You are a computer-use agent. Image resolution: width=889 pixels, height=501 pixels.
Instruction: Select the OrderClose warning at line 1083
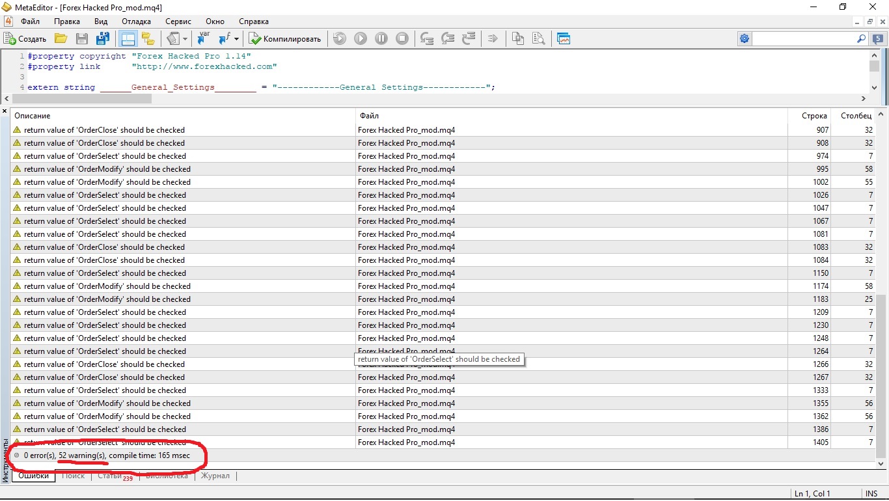tap(443, 247)
